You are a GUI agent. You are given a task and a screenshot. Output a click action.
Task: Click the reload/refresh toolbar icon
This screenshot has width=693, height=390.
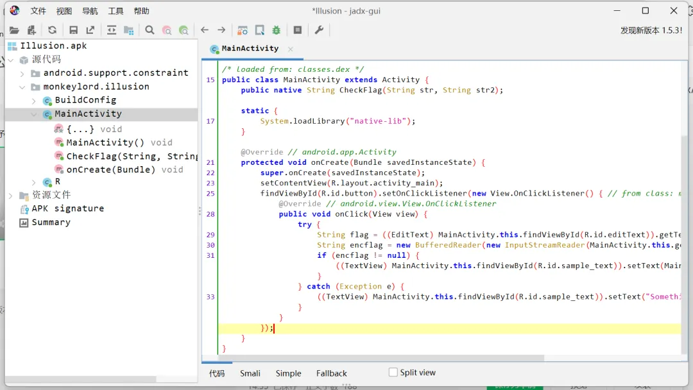(52, 30)
